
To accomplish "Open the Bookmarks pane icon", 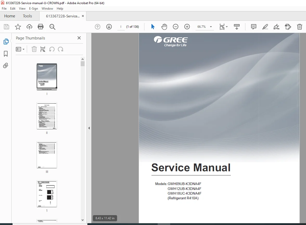I will 6,54.
